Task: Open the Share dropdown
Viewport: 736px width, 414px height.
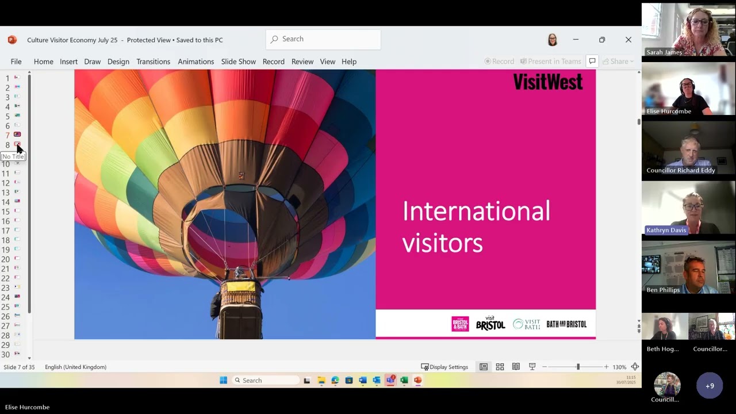Action: [618, 62]
